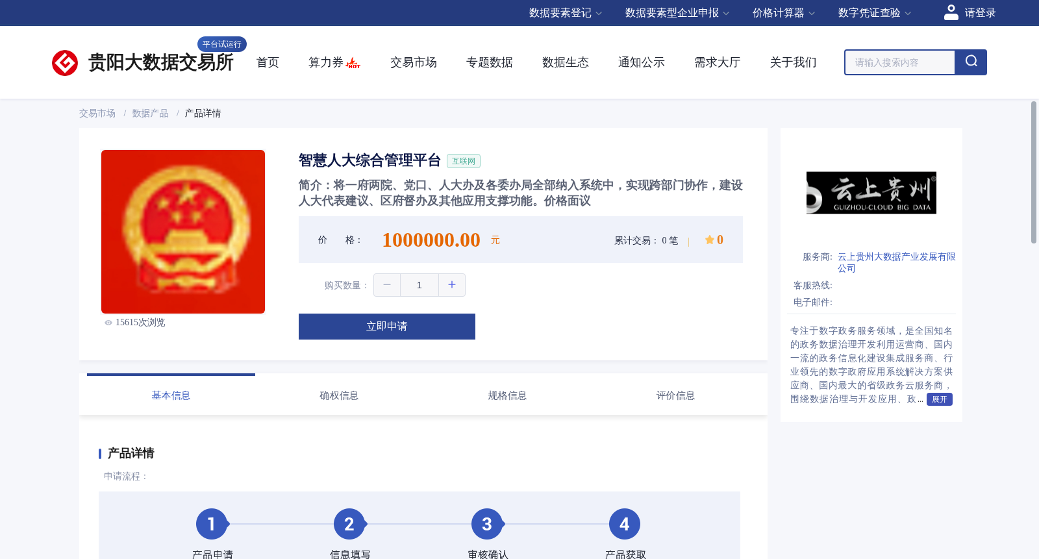Image resolution: width=1039 pixels, height=559 pixels.
Task: Open 需求大厅 navigation item
Action: (718, 62)
